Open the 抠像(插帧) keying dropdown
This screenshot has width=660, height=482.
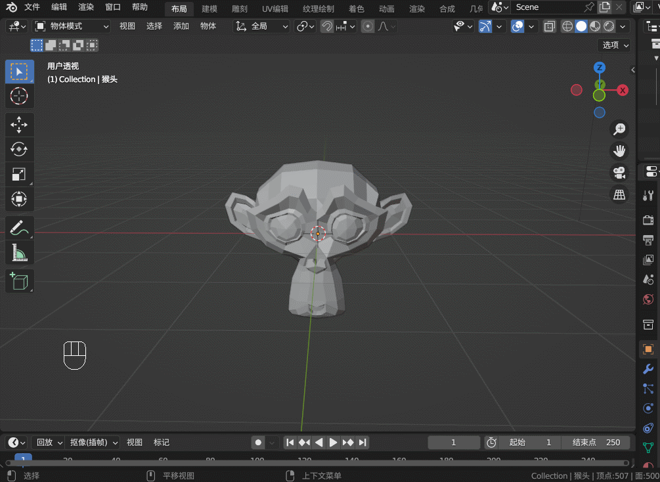point(93,443)
